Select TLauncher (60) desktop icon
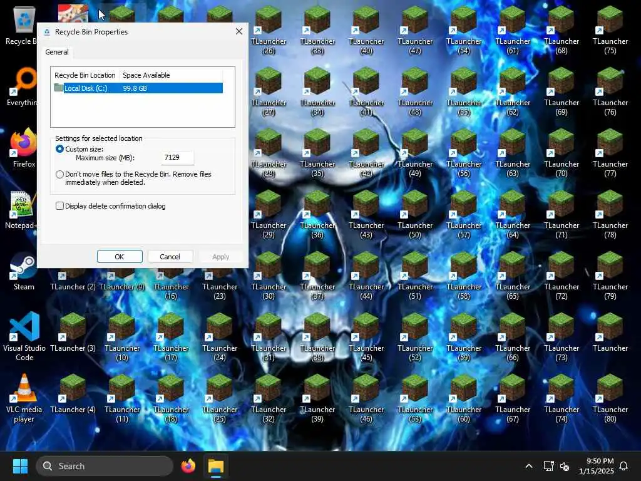The width and height of the screenshot is (641, 481). tap(464, 398)
